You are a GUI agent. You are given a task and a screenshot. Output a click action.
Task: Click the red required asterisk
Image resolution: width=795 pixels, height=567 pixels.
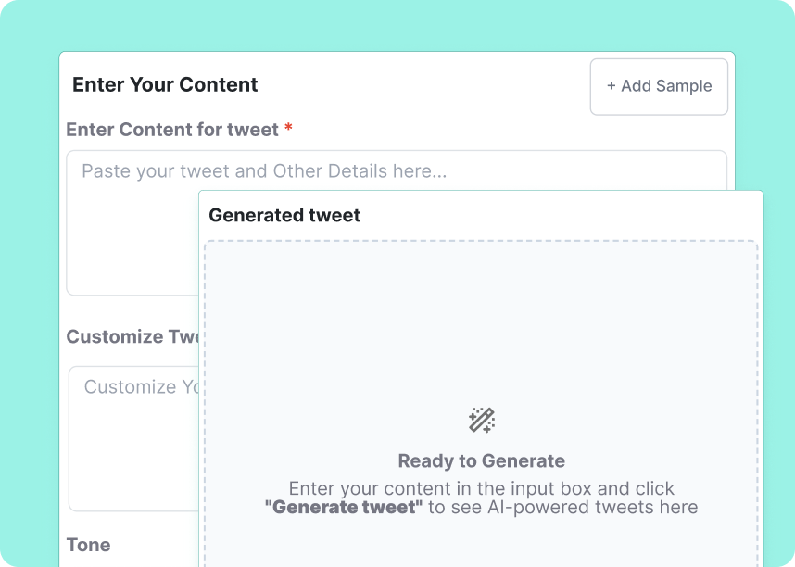tap(287, 130)
